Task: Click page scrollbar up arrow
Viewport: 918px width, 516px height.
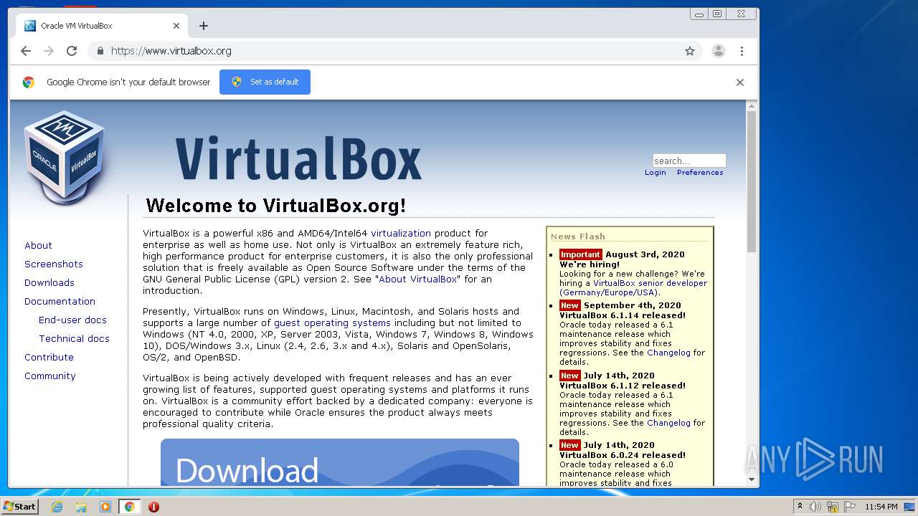Action: tap(752, 107)
